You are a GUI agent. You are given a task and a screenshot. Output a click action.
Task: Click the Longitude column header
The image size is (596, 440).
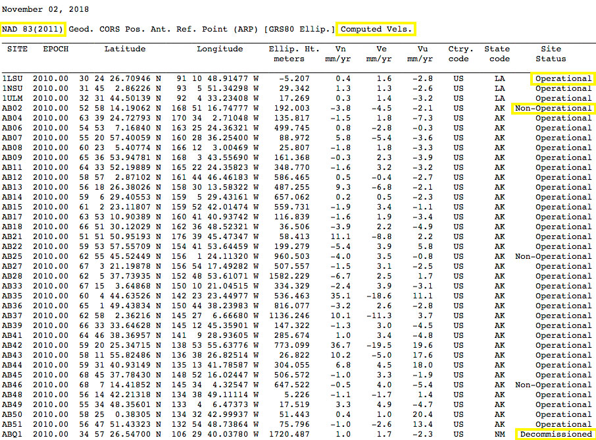[220, 49]
